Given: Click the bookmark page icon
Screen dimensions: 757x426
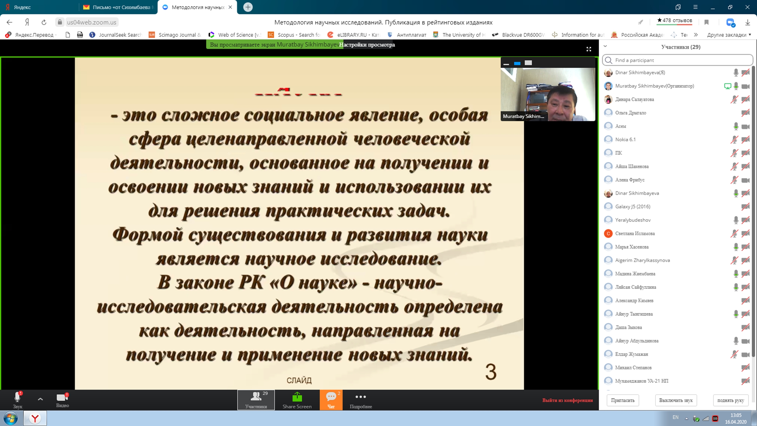Looking at the screenshot, I should click(x=706, y=22).
